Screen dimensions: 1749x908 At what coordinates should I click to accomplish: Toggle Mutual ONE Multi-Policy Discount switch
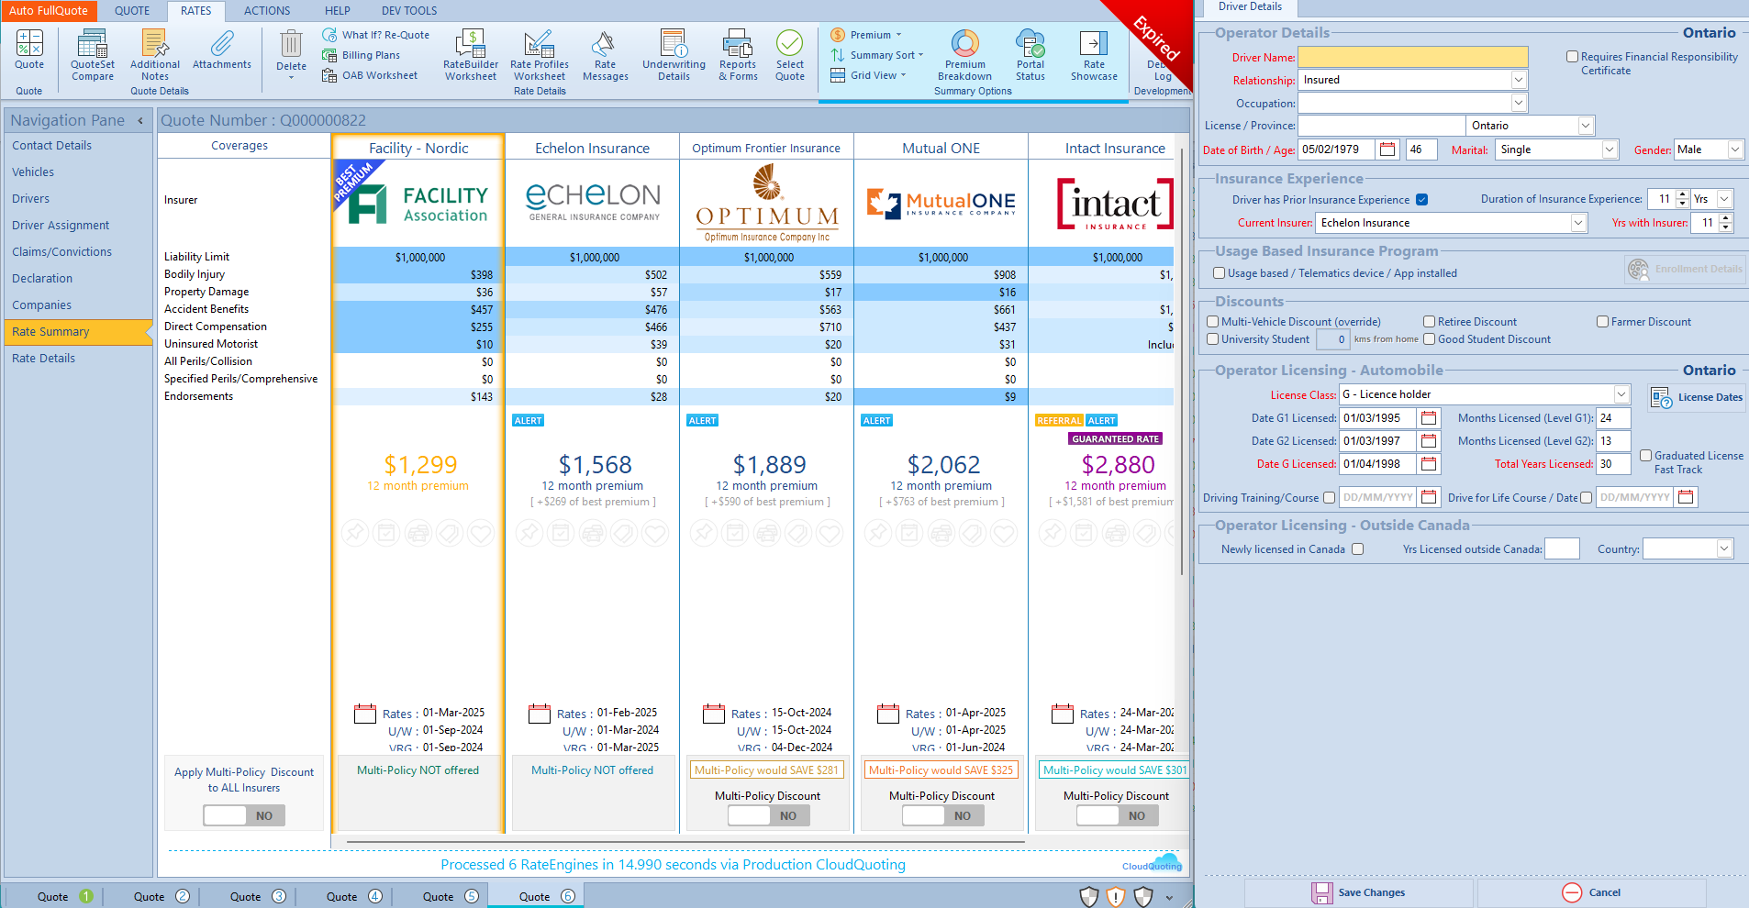point(943,815)
